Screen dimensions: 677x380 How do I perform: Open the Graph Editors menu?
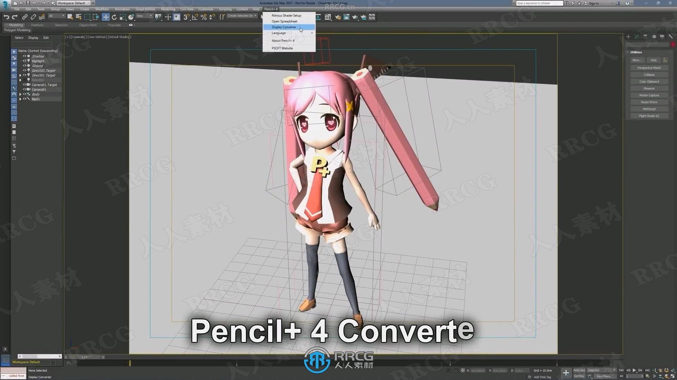coord(145,9)
